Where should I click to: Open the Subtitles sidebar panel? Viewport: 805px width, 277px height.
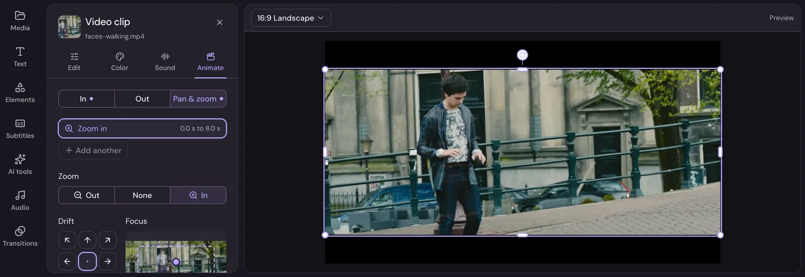click(x=20, y=129)
